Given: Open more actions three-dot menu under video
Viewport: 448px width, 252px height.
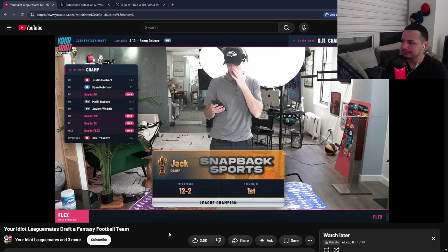Looking at the screenshot, I should point(310,240).
